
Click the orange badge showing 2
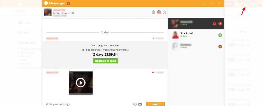pos(220,24)
